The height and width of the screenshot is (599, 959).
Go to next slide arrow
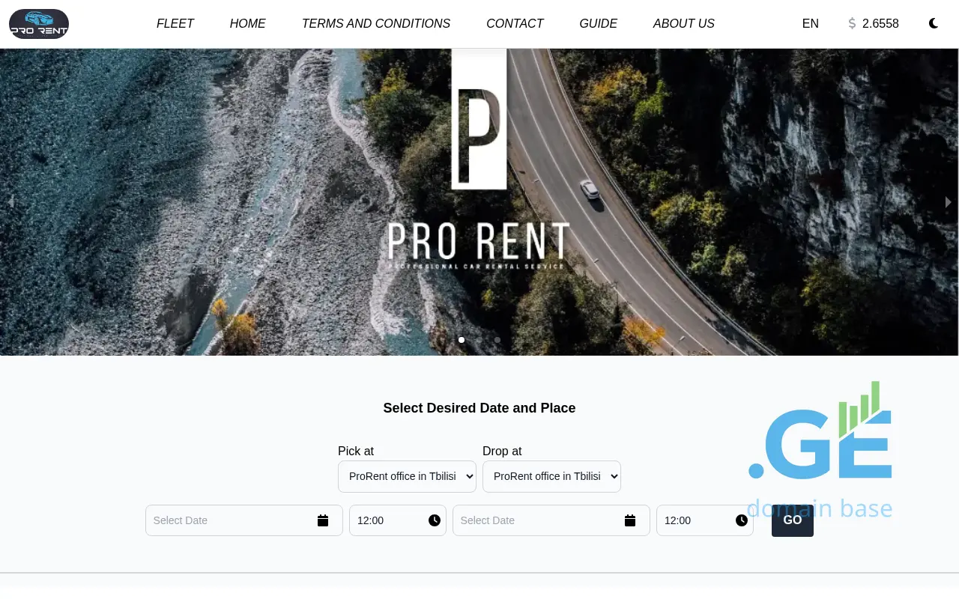coord(949,202)
